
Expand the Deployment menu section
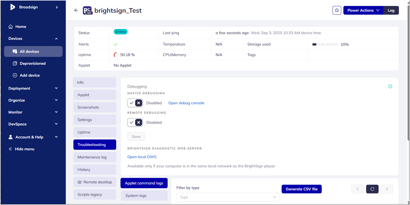56,88
